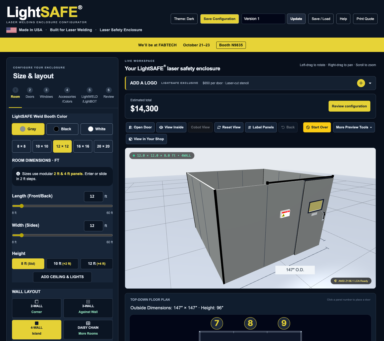Click the Length slider handle
The width and height of the screenshot is (384, 341).
pyautogui.click(x=22, y=206)
